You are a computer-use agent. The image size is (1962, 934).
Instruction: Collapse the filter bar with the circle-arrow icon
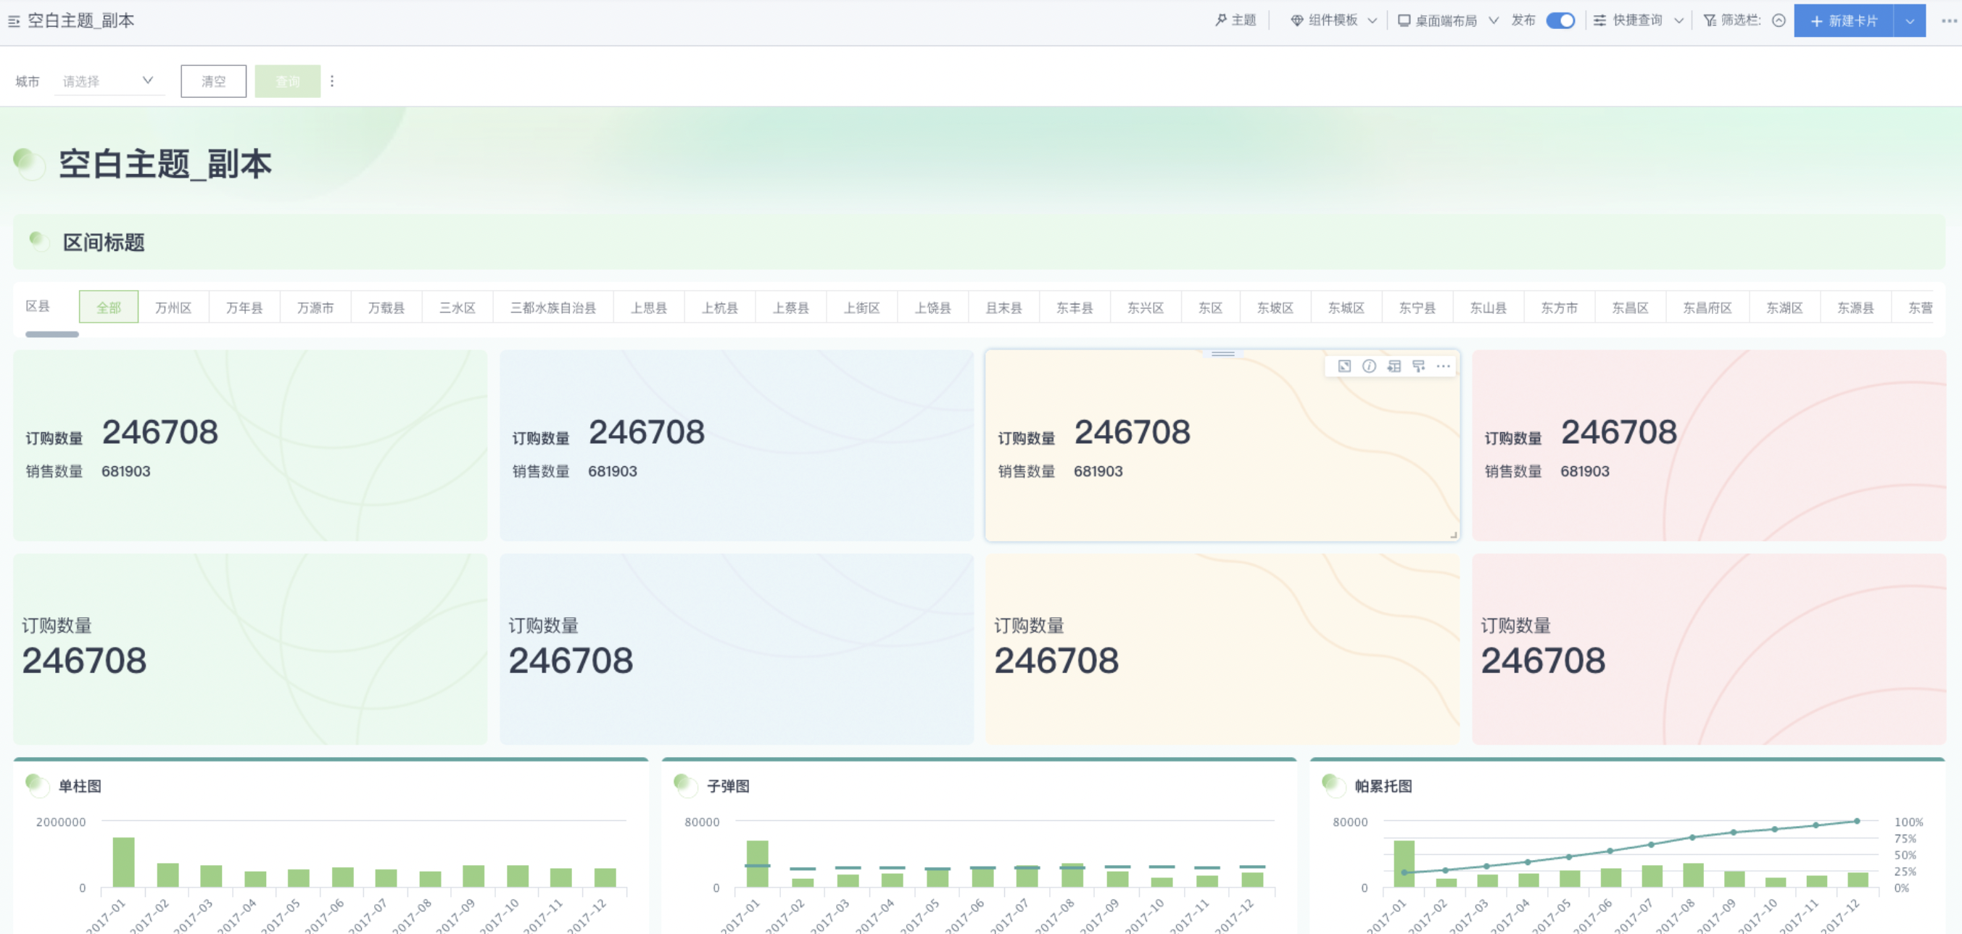click(1779, 20)
